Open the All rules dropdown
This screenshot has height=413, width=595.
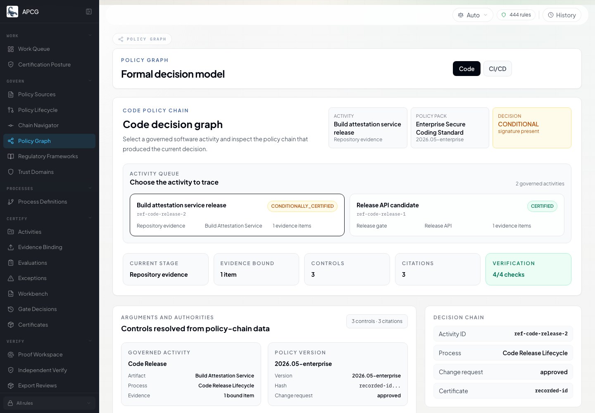[49, 403]
